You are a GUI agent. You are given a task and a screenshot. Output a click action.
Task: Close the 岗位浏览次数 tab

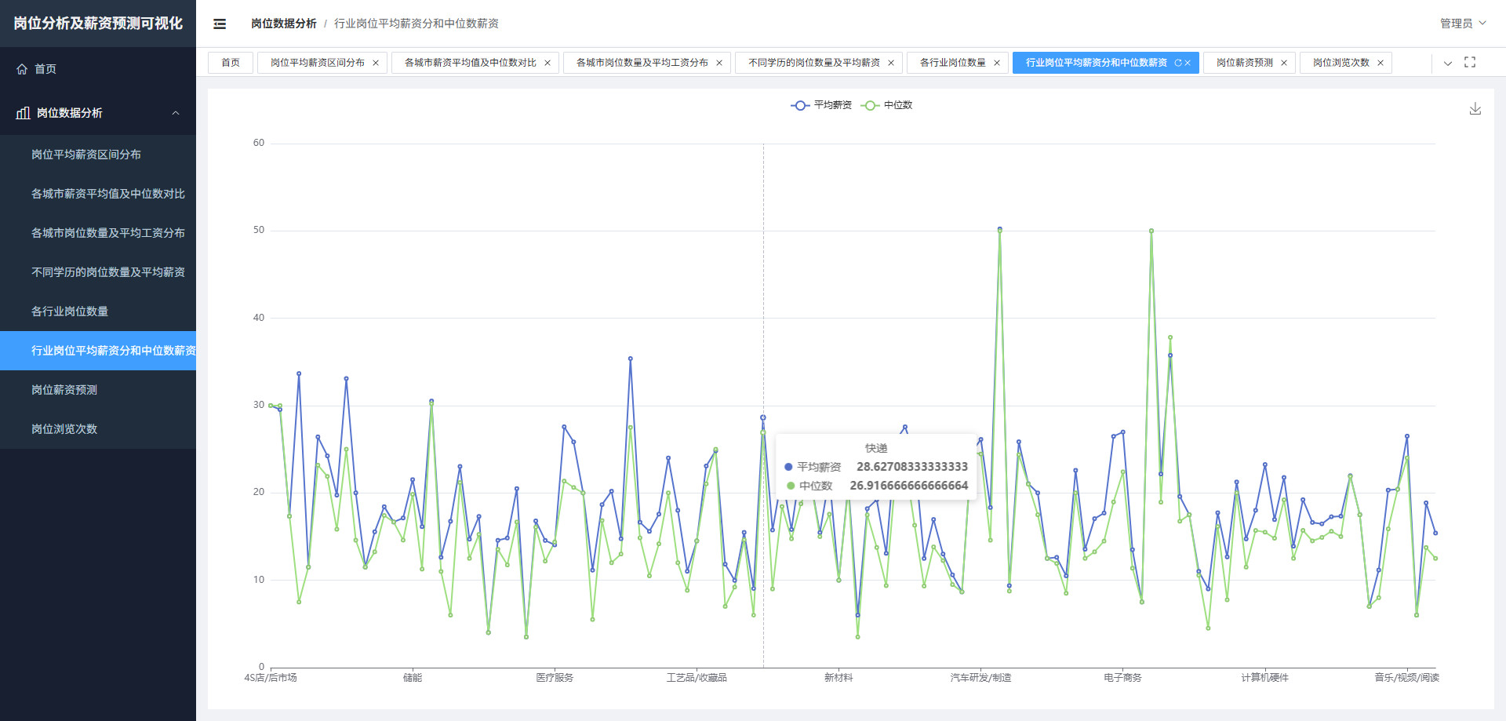pos(1380,63)
